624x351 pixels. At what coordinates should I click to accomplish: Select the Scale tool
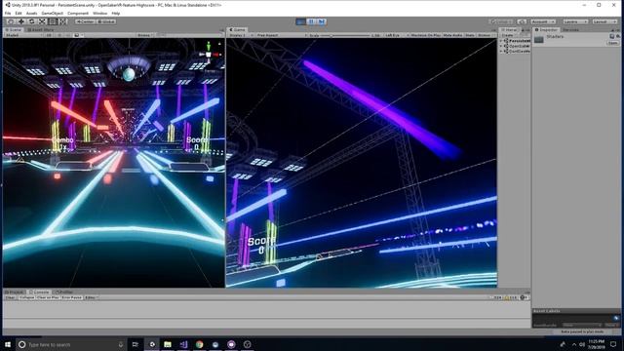point(42,21)
